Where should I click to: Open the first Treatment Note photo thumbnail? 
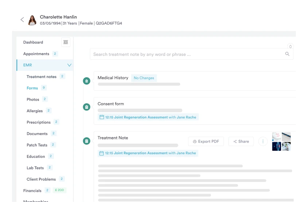click(276, 137)
